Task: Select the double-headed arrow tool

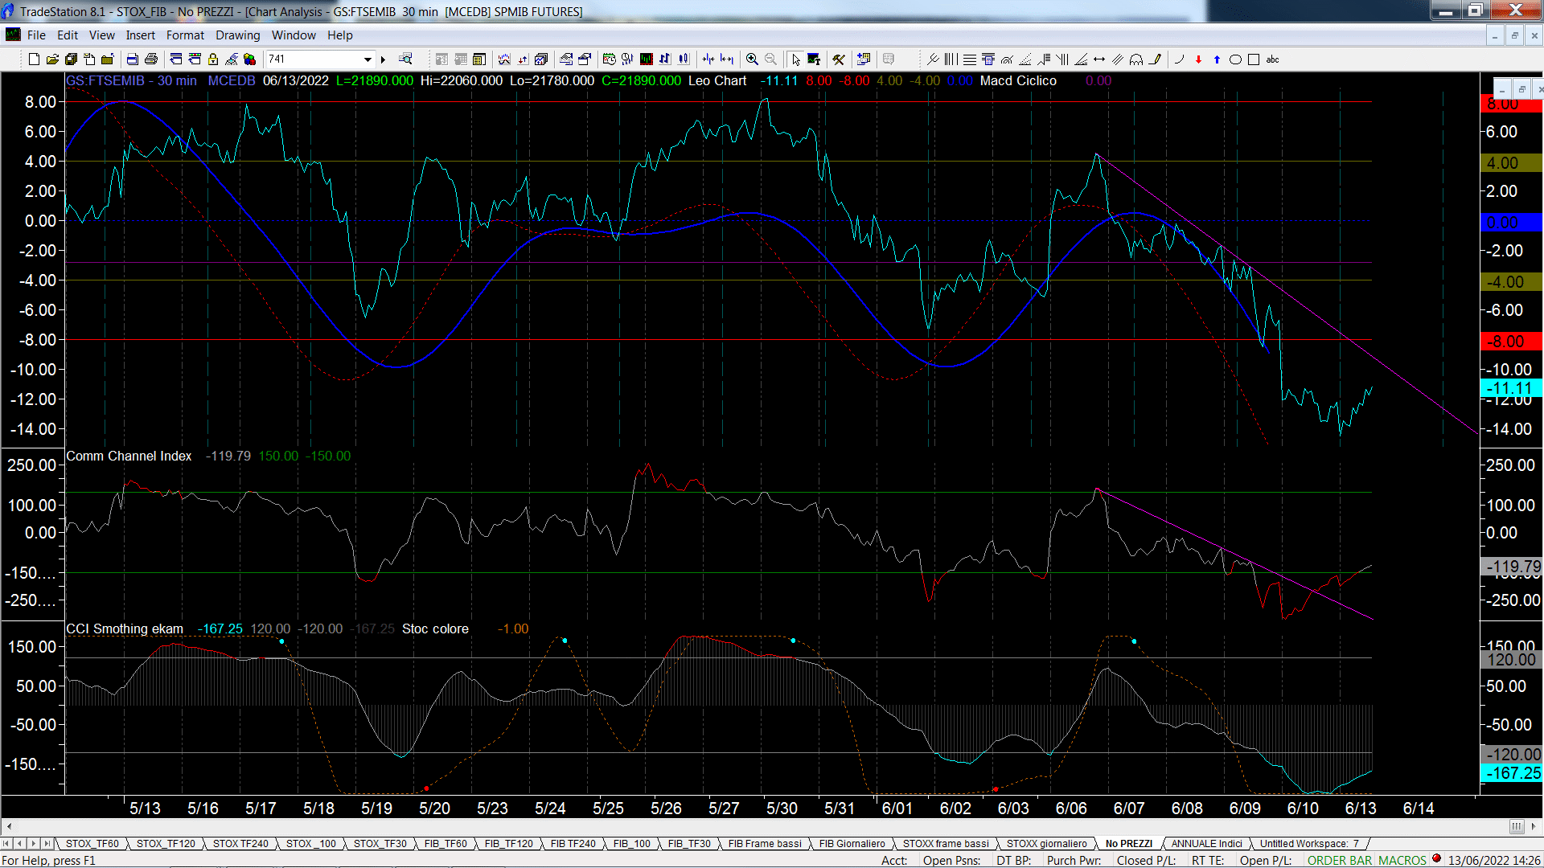Action: click(x=1099, y=59)
